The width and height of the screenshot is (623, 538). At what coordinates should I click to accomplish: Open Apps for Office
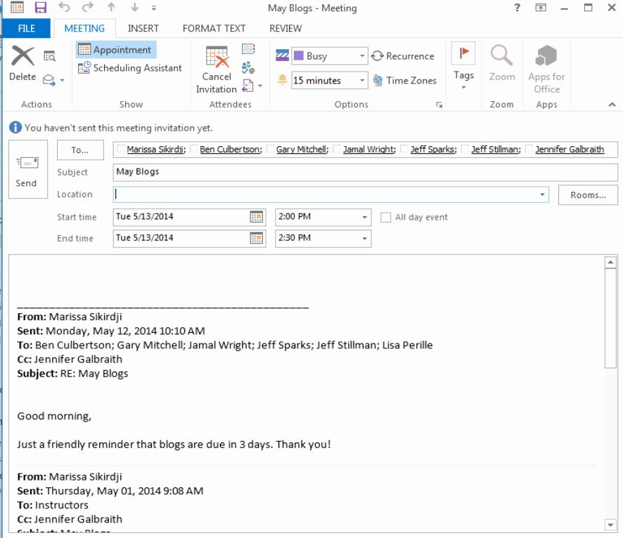click(x=546, y=69)
